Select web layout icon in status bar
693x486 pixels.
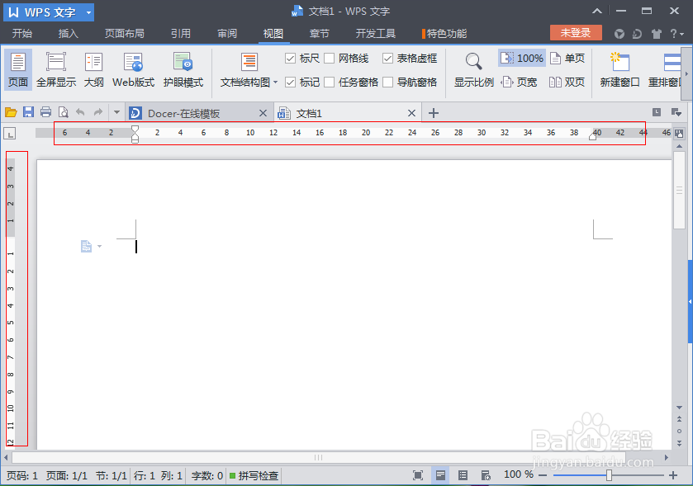(x=486, y=475)
